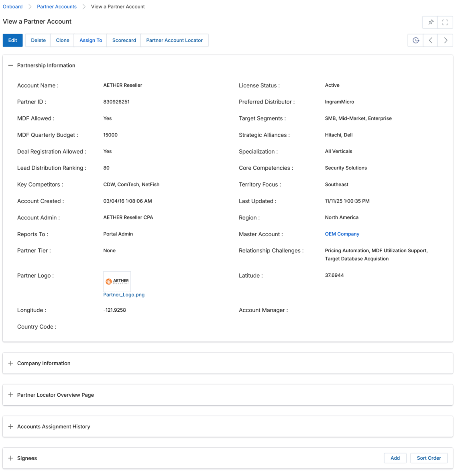Expand the Company Information section
This screenshot has height=473, width=456.
pyautogui.click(x=11, y=363)
